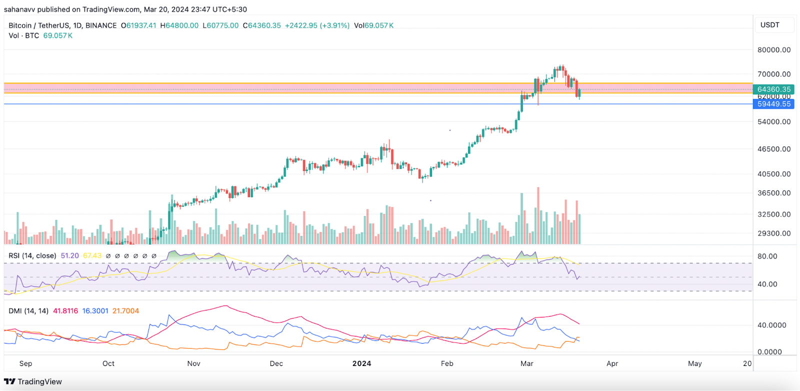Click the RSI value 51.20

(x=69, y=255)
